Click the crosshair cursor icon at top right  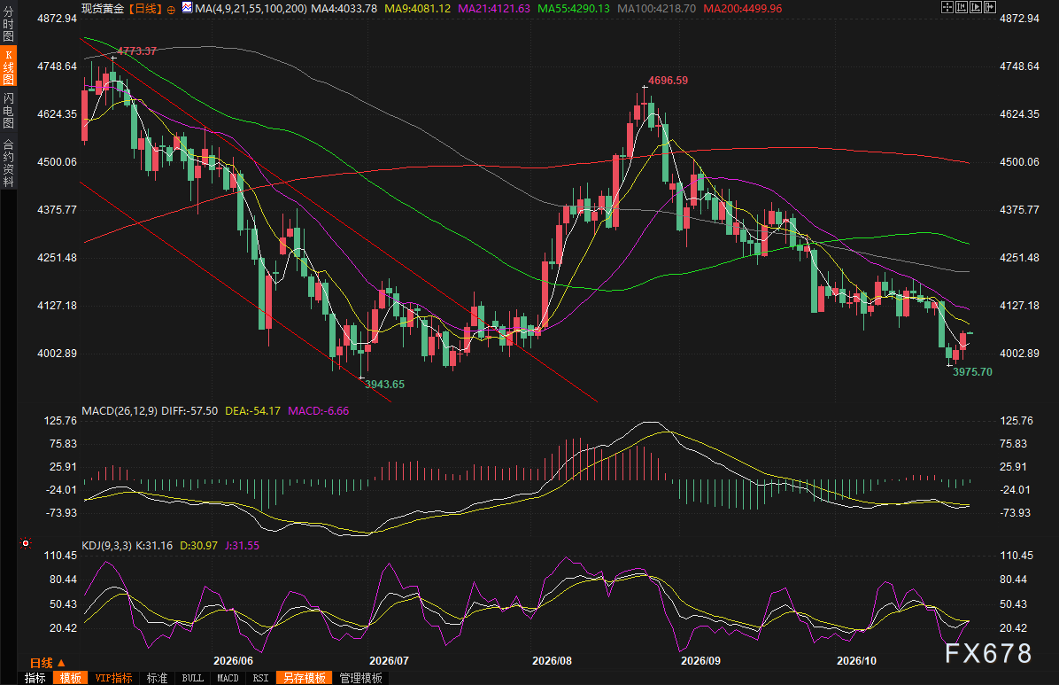[947, 7]
